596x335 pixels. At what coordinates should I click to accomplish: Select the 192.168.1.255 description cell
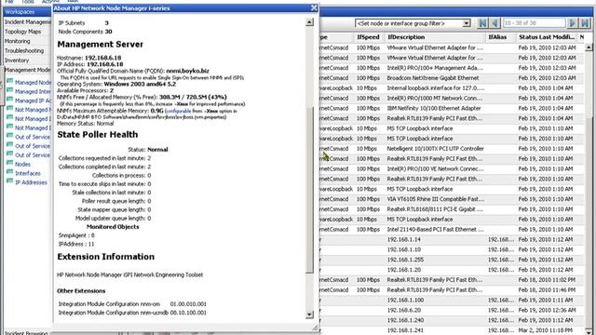pos(405,260)
